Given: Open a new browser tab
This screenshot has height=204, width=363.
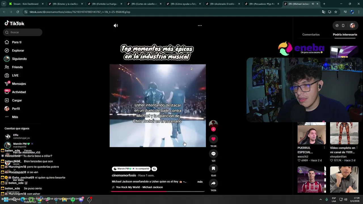Looking at the screenshot, I should tap(324, 4).
